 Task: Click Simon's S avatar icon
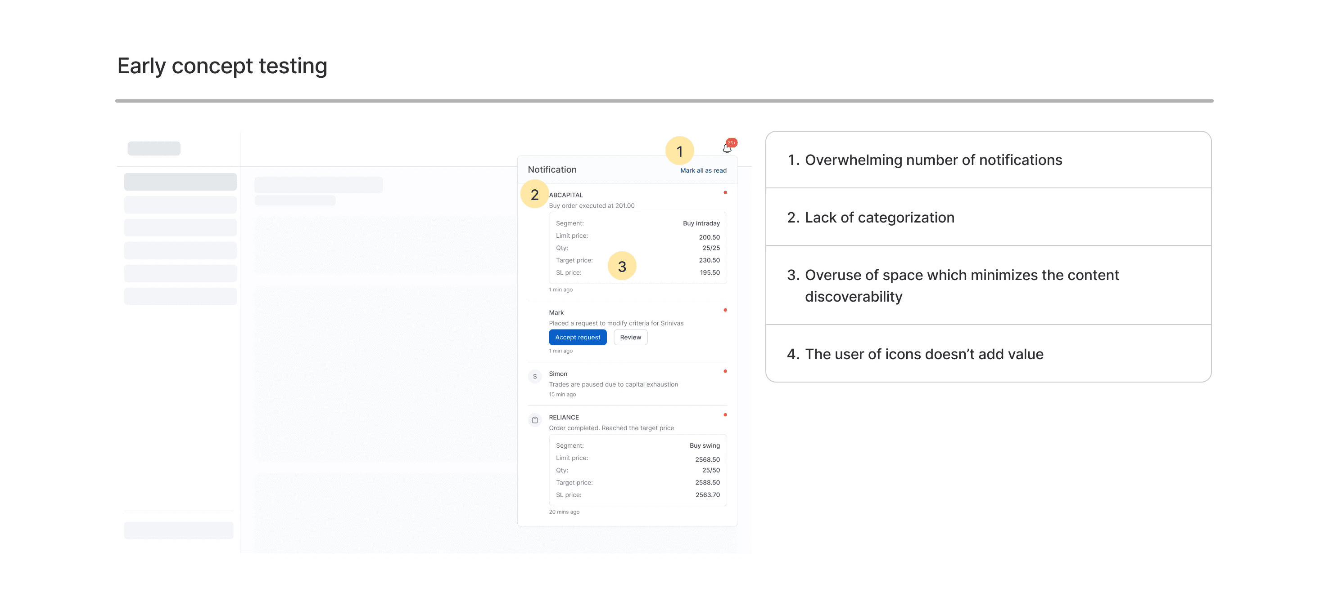[x=534, y=376]
